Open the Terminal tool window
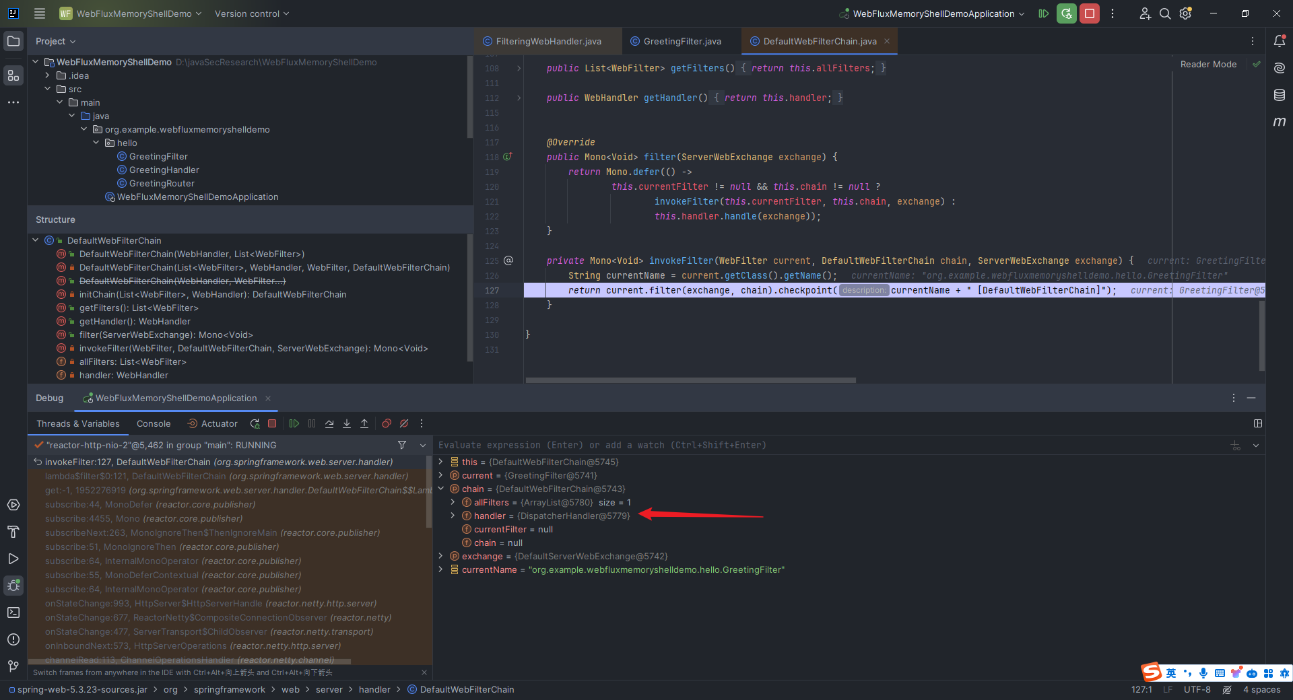The image size is (1293, 700). [x=13, y=612]
